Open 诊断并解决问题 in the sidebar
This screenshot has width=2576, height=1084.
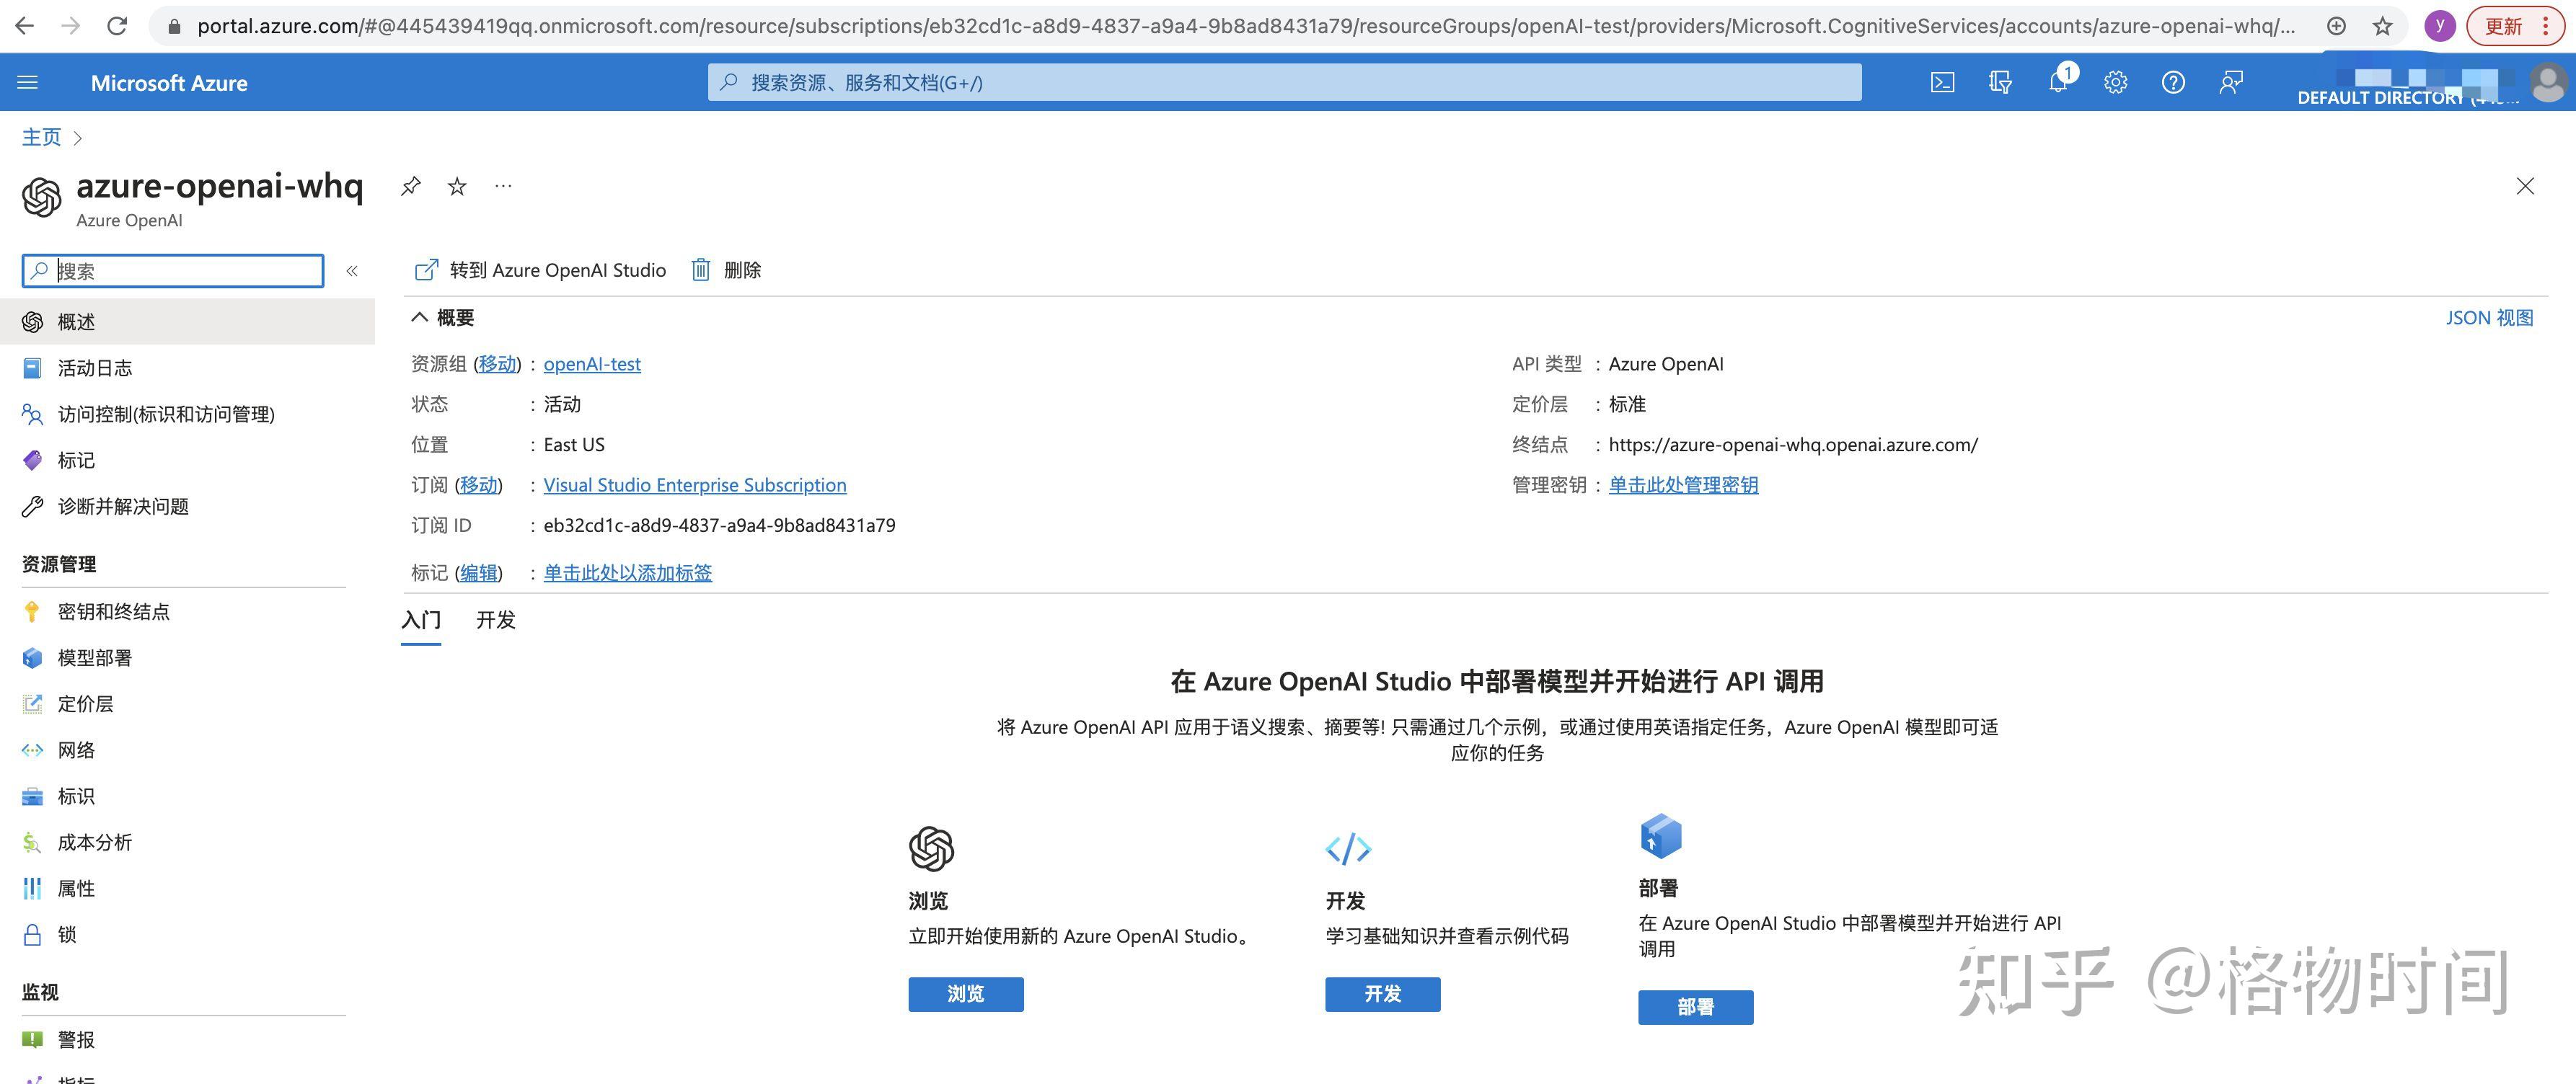[x=122, y=507]
